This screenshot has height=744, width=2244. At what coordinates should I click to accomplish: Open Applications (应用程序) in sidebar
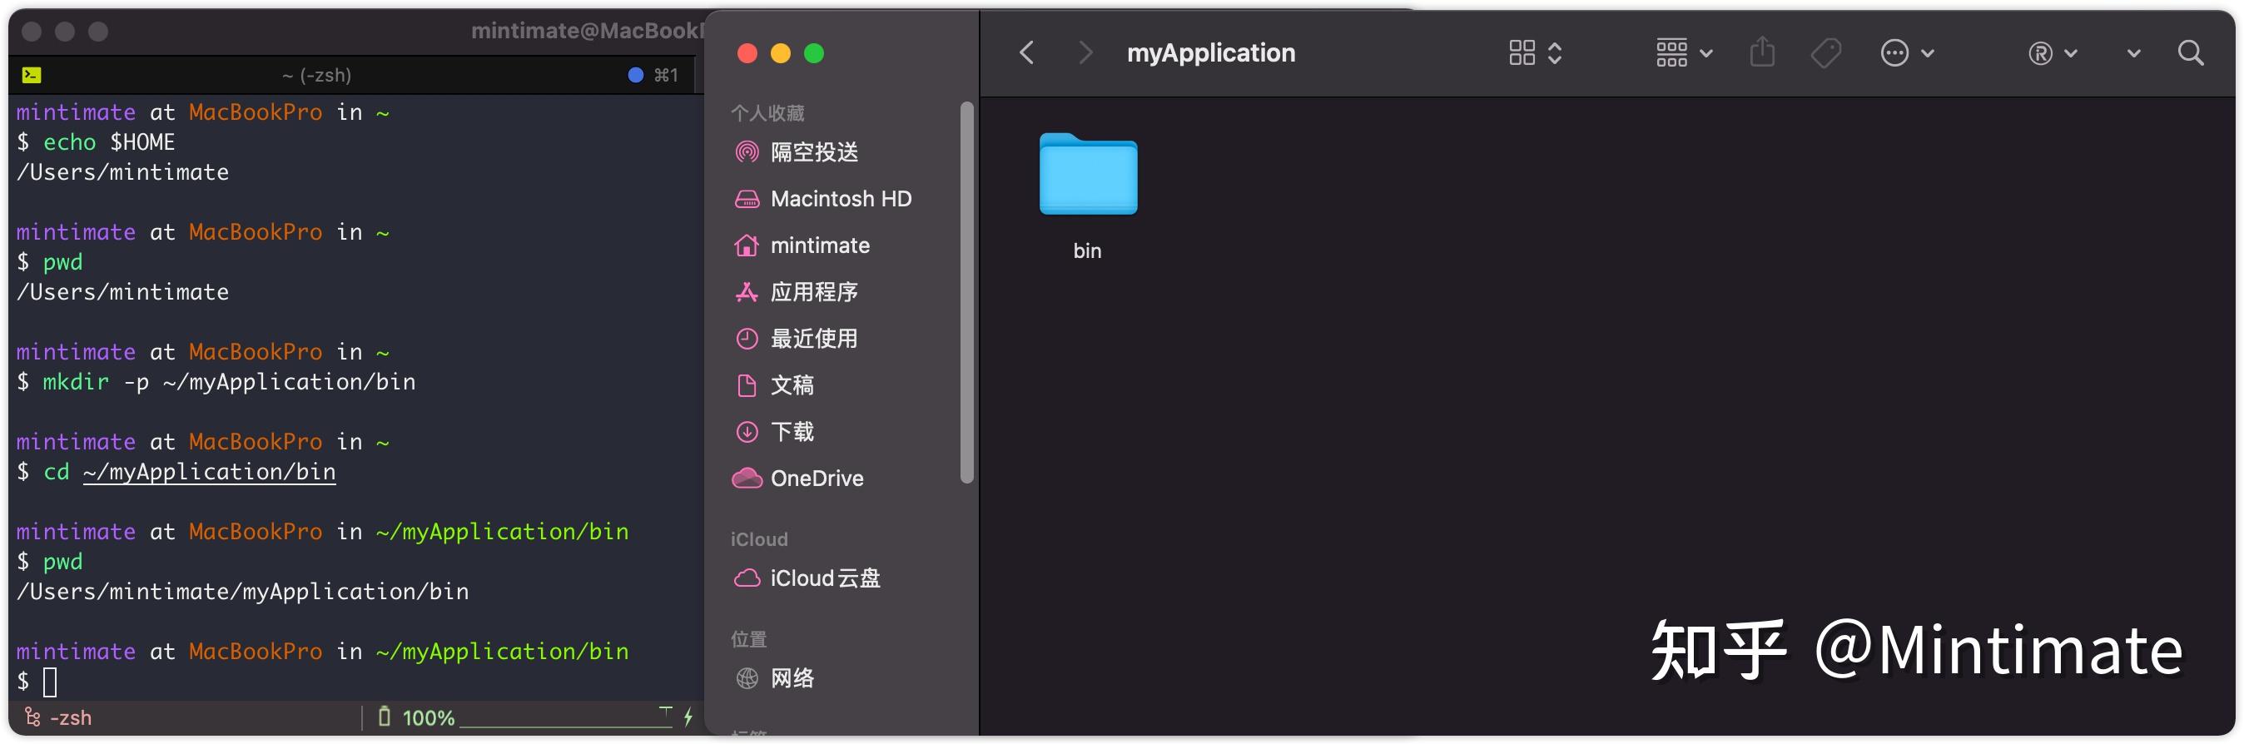pos(814,292)
